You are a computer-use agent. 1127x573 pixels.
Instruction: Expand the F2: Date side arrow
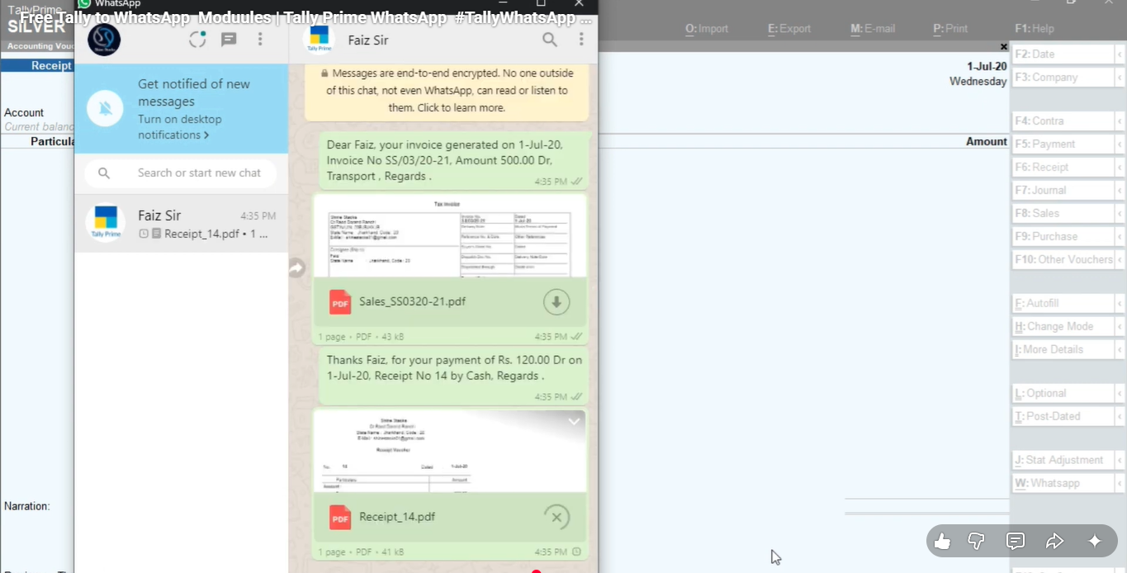1120,54
